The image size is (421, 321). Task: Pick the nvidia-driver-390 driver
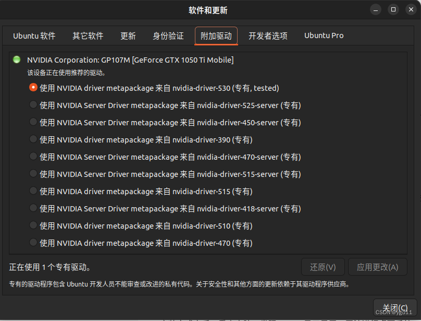[33, 139]
